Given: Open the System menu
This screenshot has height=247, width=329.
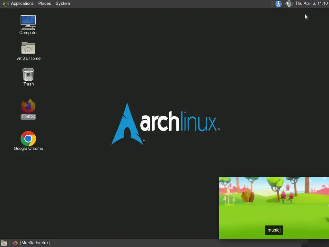Looking at the screenshot, I should point(63,4).
